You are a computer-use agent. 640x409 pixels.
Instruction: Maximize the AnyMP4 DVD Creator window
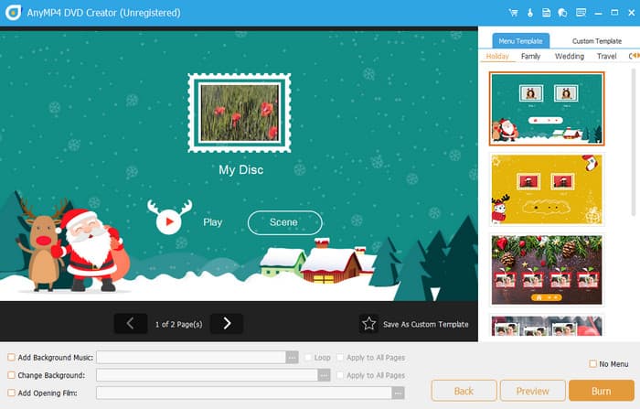[x=614, y=13]
